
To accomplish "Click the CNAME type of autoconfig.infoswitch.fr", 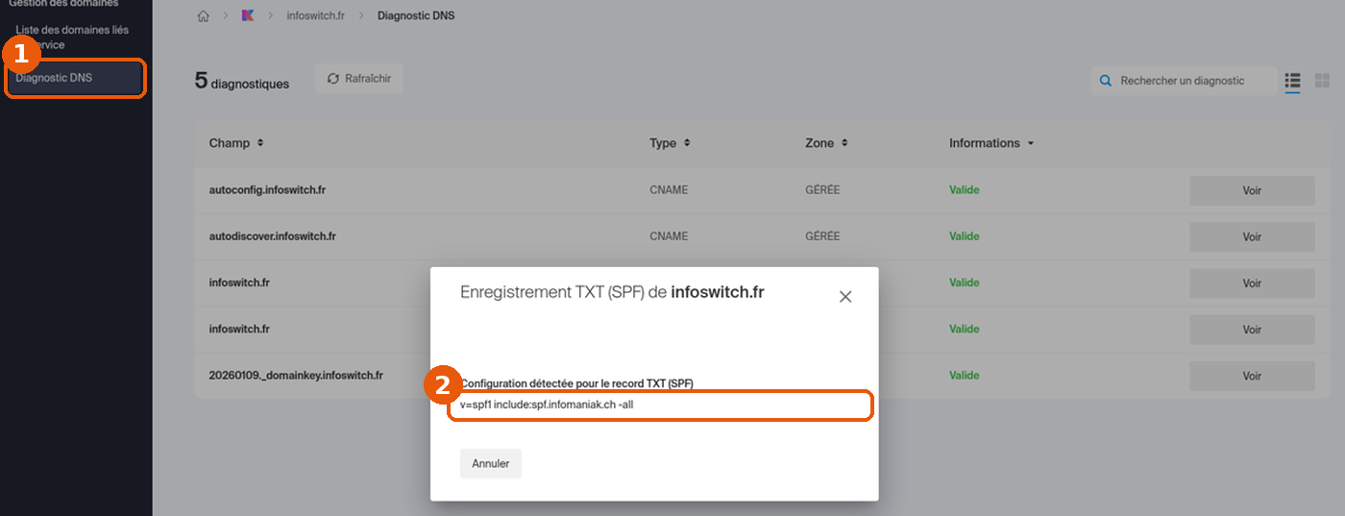I will click(x=669, y=190).
